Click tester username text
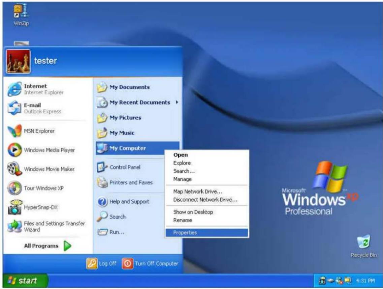383x289 pixels. (45, 61)
